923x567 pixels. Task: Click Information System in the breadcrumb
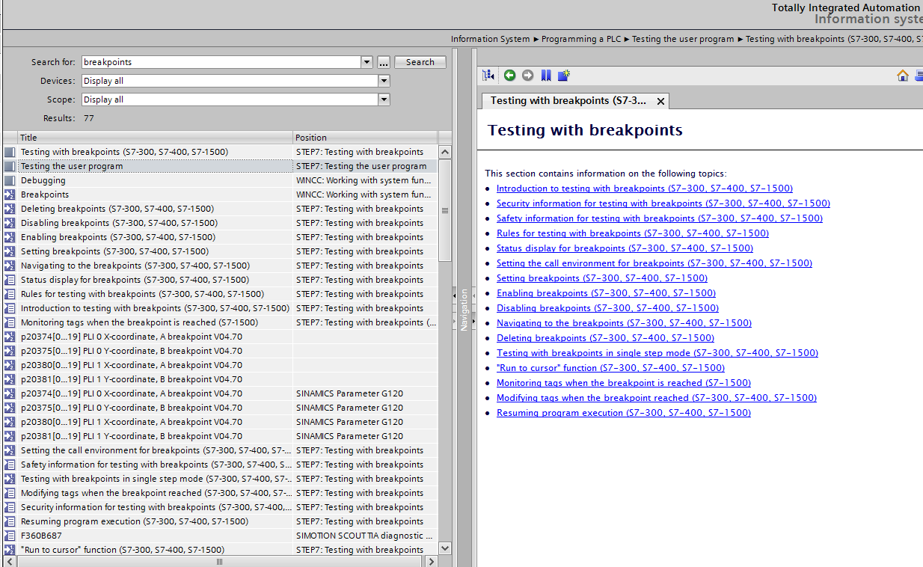tap(490, 39)
